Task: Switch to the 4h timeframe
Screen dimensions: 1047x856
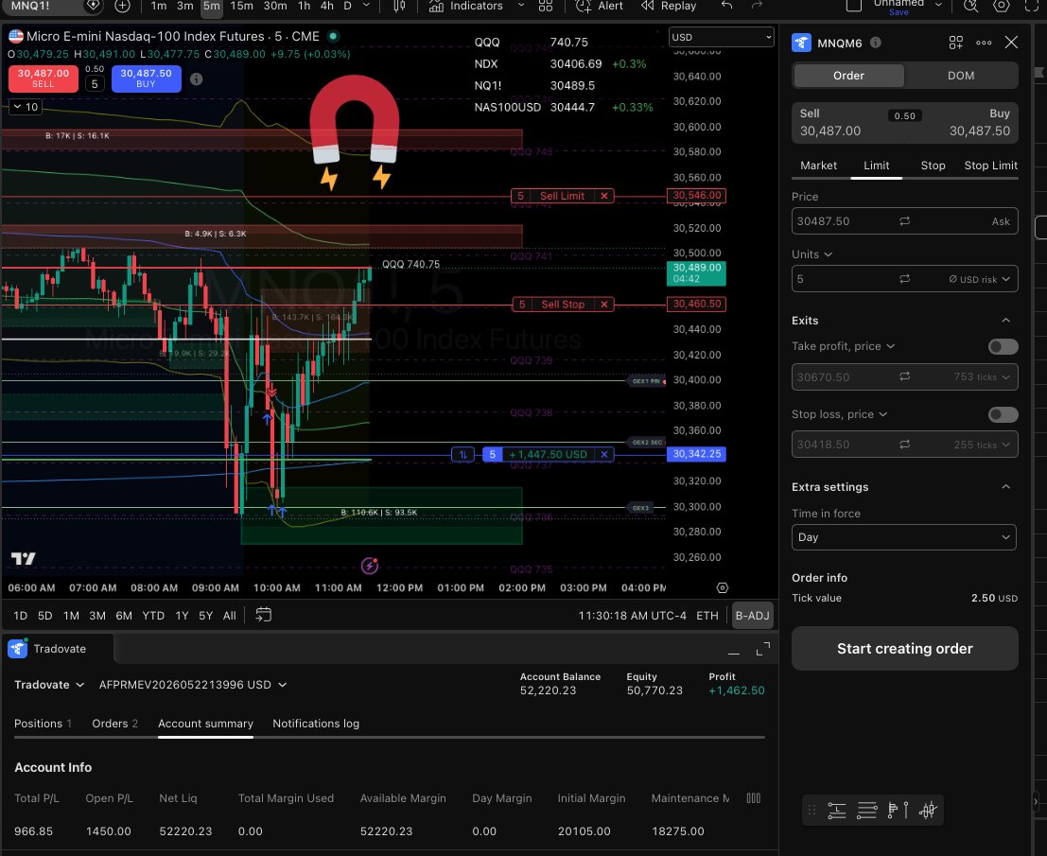Action: (326, 6)
